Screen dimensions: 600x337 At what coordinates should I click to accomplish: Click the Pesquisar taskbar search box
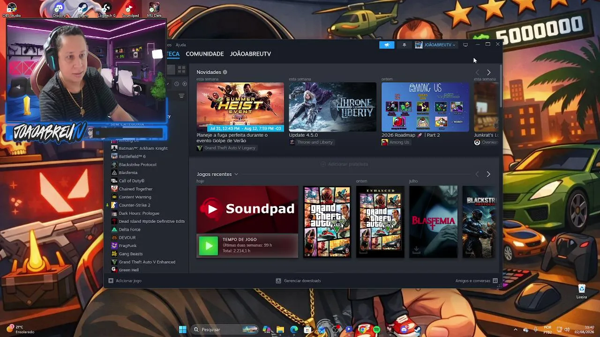point(225,330)
